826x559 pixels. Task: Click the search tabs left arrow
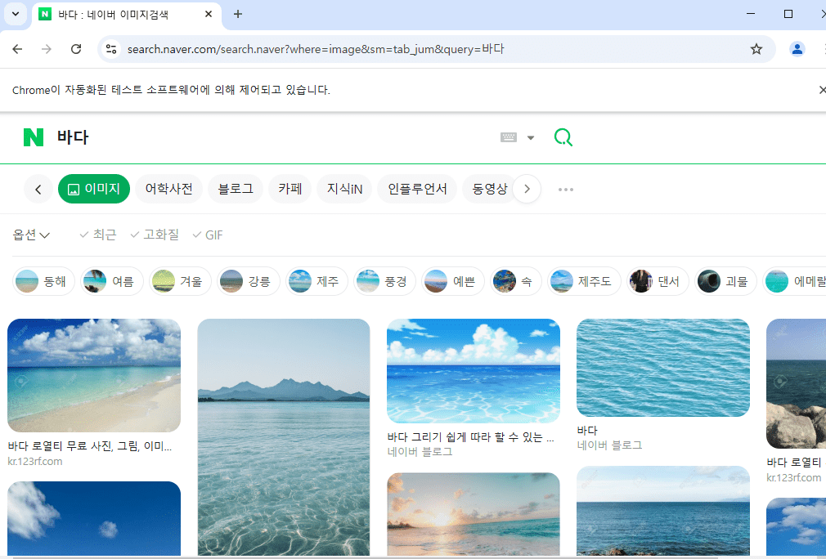38,189
